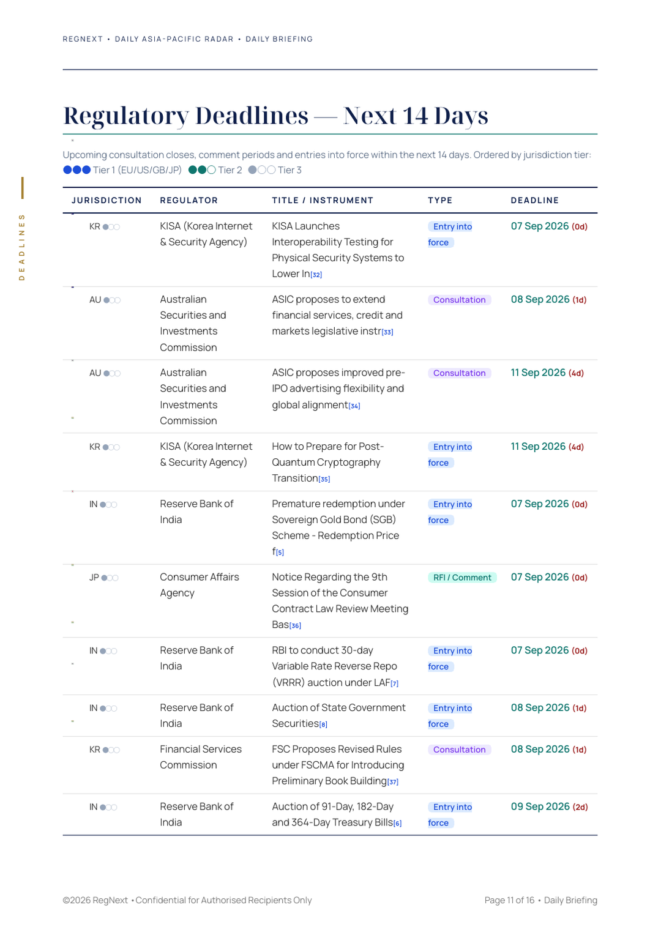Open footnote link [8] after State Government Securities
This screenshot has height=935, width=661.
click(x=323, y=725)
